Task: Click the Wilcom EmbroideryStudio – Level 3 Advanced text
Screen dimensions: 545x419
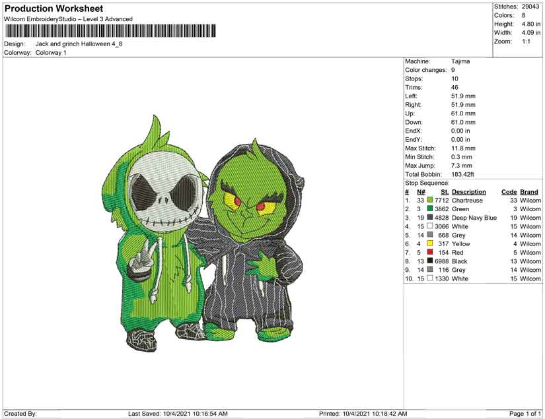Action: click(68, 19)
